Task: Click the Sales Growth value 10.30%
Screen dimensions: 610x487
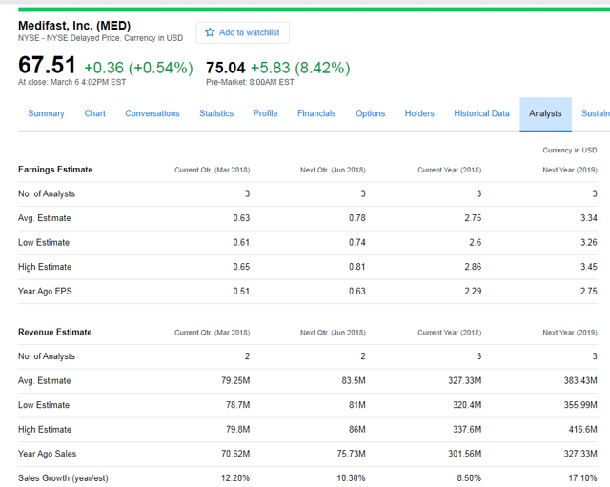Action: coord(352,478)
